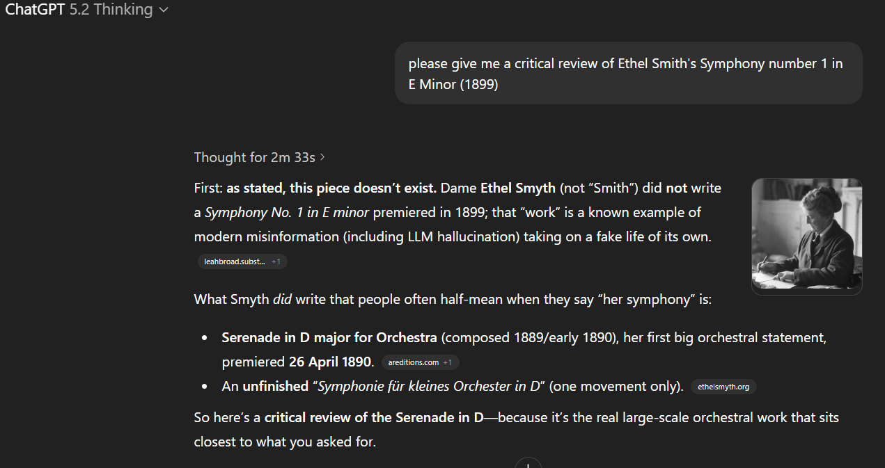The height and width of the screenshot is (468, 885).
Task: Click the bold date "26 April 1890"
Action: pyautogui.click(x=331, y=362)
